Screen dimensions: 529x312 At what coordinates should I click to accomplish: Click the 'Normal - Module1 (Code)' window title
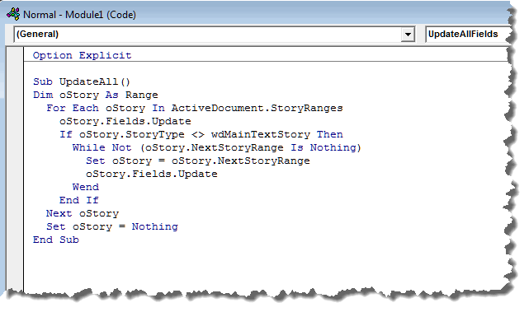(79, 15)
